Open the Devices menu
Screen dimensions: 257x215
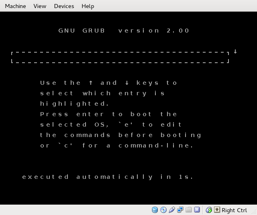64,6
